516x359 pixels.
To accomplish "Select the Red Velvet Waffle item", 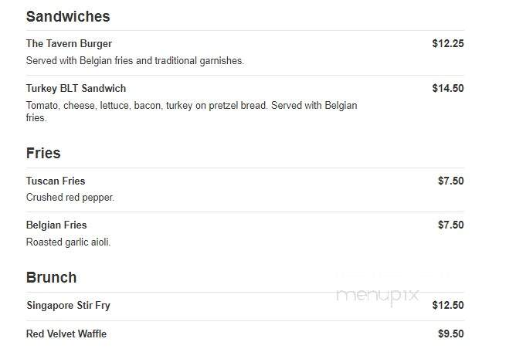I will click(66, 334).
